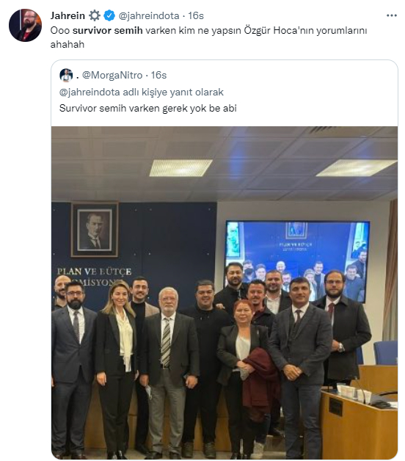Open the @jahreindota handle link

(x=149, y=15)
